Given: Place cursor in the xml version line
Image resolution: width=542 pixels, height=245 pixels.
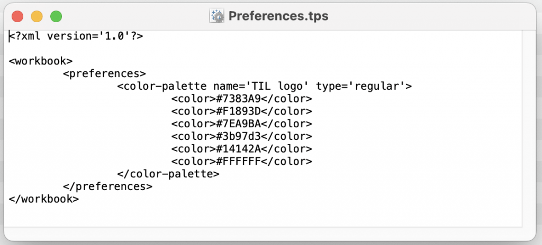Looking at the screenshot, I should coord(76,36).
